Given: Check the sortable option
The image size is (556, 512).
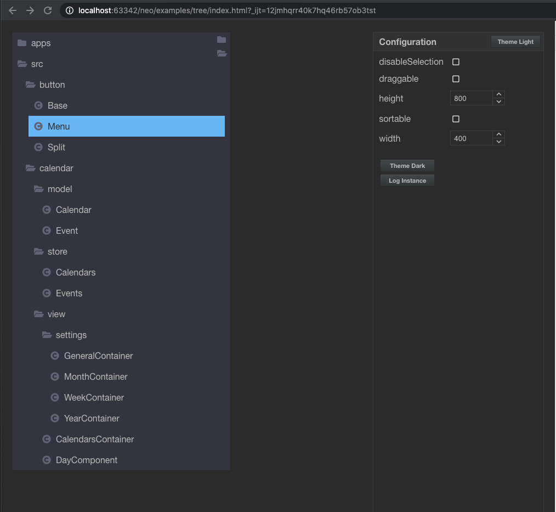Looking at the screenshot, I should (456, 119).
